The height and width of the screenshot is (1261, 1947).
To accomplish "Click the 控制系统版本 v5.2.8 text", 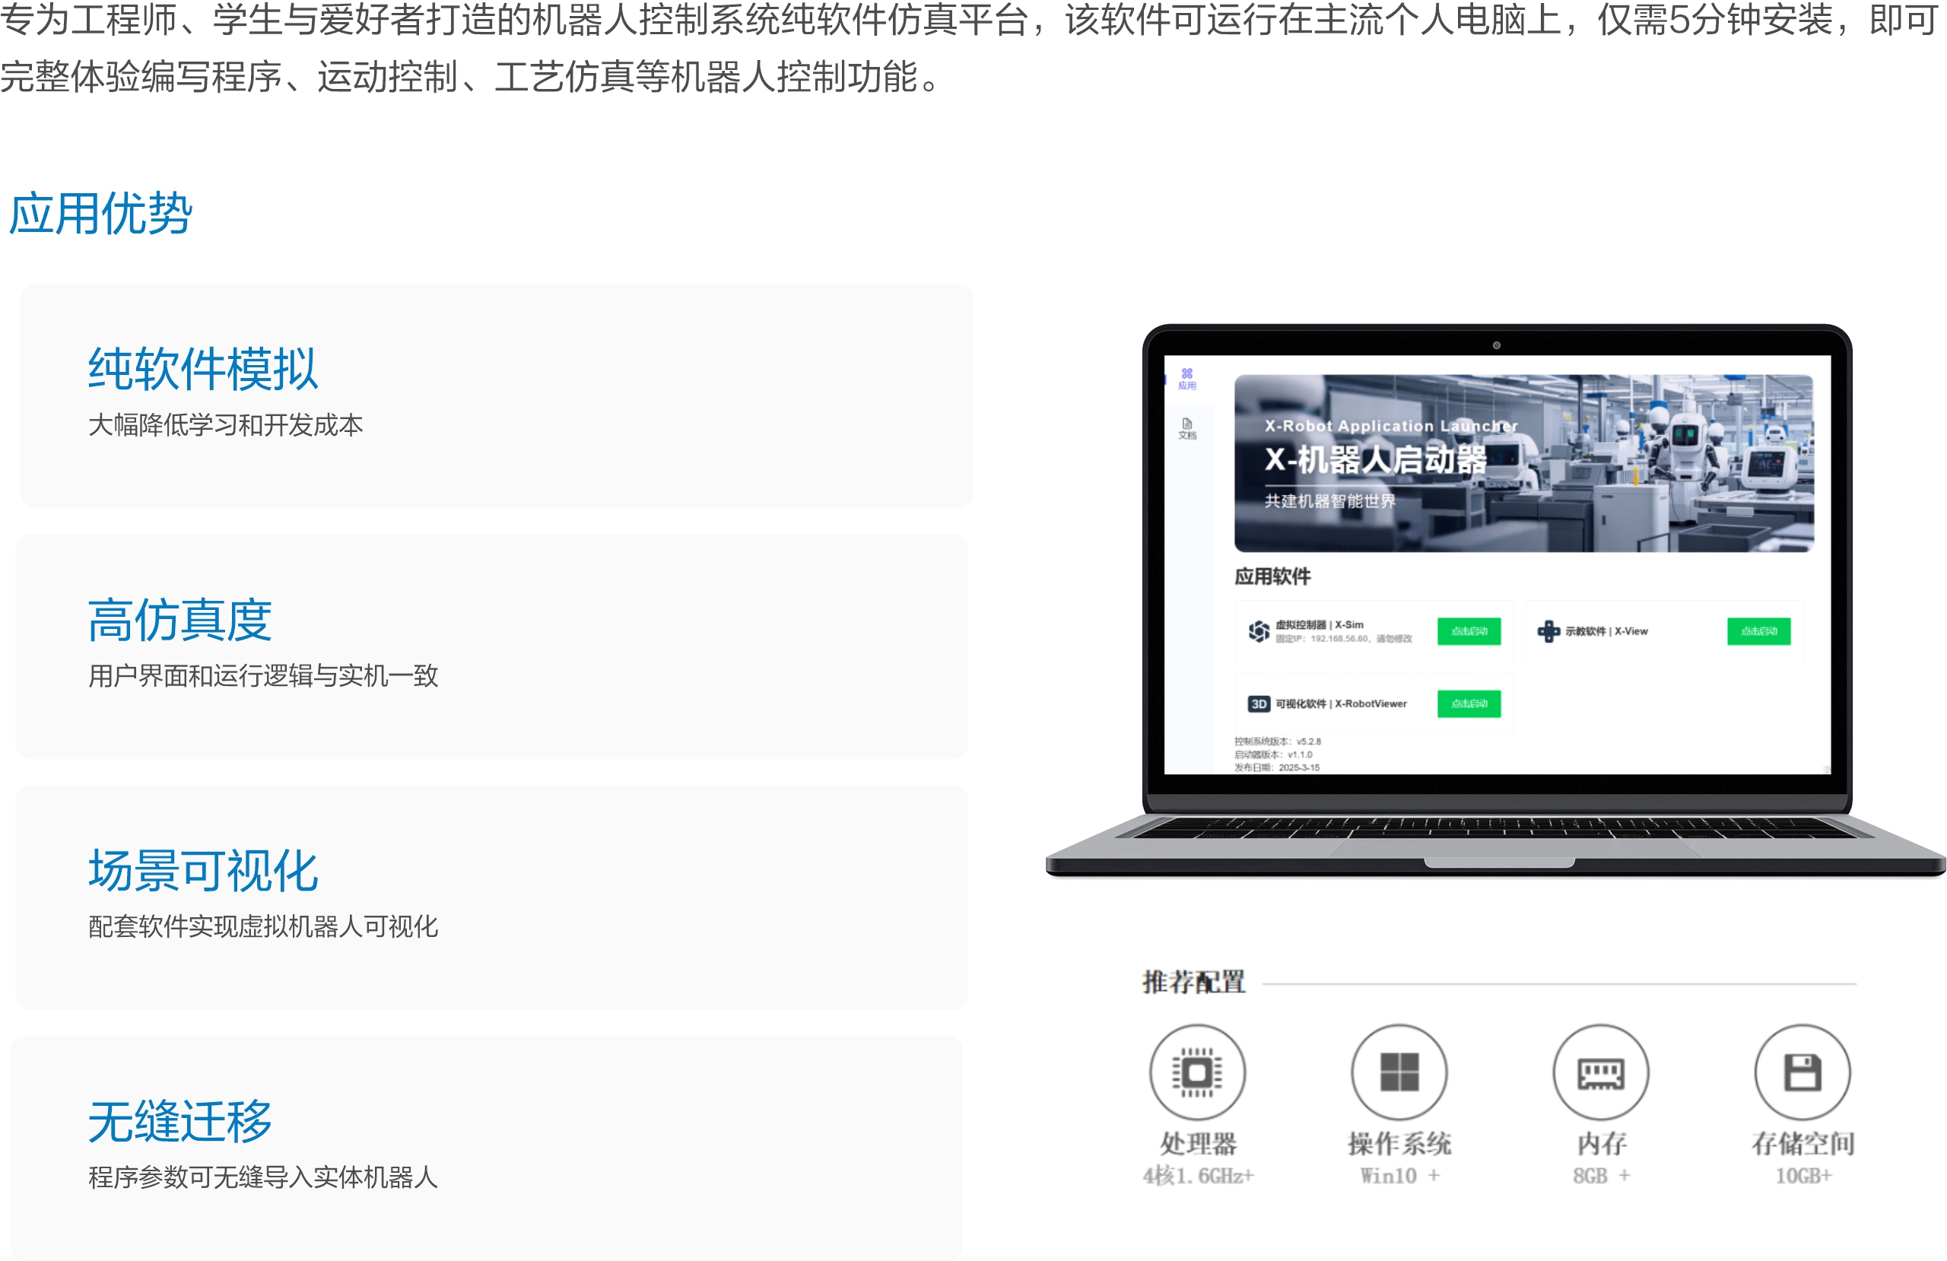I will click(x=1277, y=742).
